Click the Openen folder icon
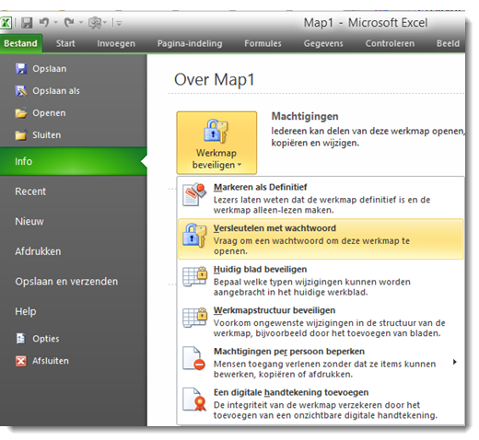 pyautogui.click(x=21, y=113)
